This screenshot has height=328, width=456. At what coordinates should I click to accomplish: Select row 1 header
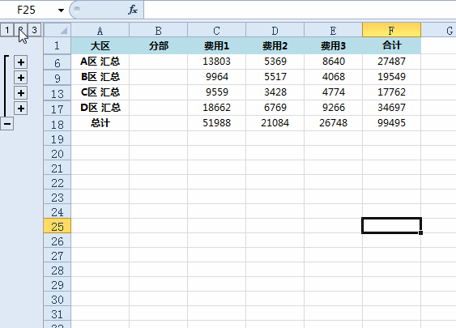pyautogui.click(x=58, y=45)
